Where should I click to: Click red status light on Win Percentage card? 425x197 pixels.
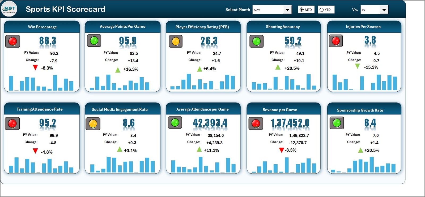pos(13,41)
